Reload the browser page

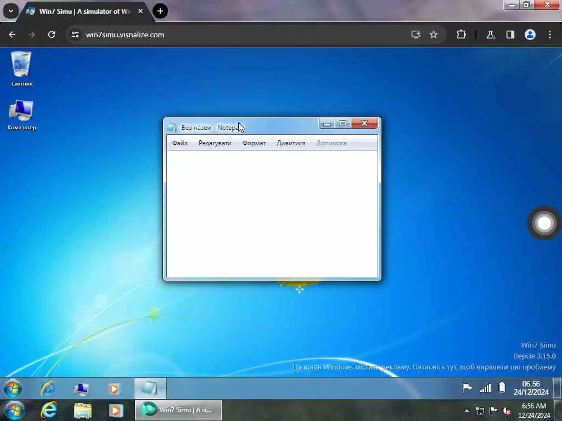(x=52, y=35)
